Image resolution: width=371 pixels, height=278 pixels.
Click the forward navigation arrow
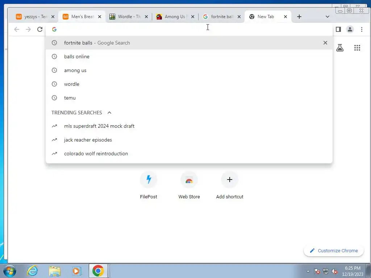[x=28, y=29]
